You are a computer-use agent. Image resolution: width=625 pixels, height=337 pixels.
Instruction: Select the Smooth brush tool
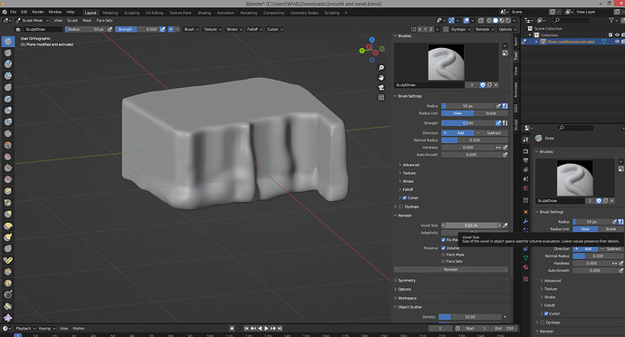(8, 145)
